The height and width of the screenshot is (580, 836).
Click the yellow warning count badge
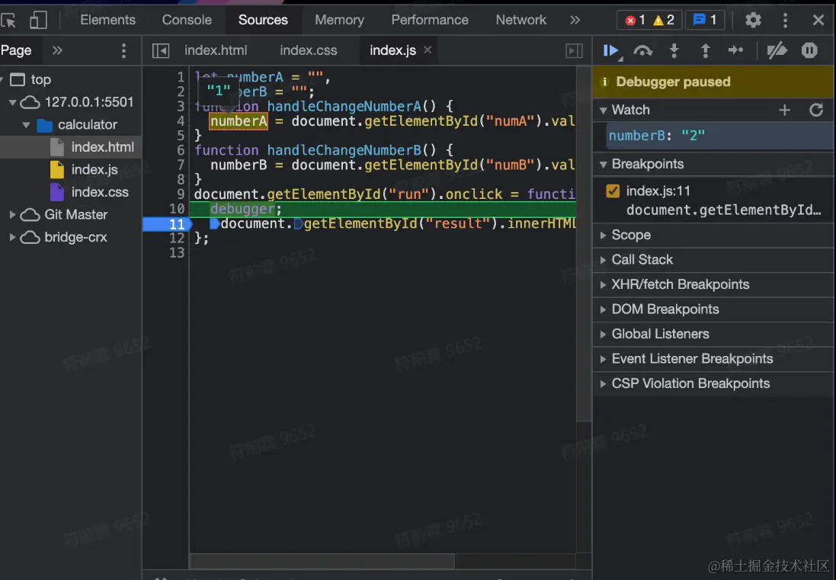[664, 21]
